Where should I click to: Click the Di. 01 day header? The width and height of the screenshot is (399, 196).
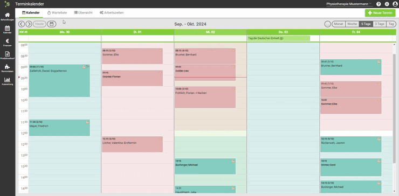[137, 32]
